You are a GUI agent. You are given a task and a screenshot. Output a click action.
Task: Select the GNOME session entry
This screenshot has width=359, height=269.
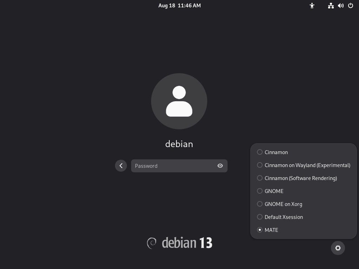[x=274, y=191]
